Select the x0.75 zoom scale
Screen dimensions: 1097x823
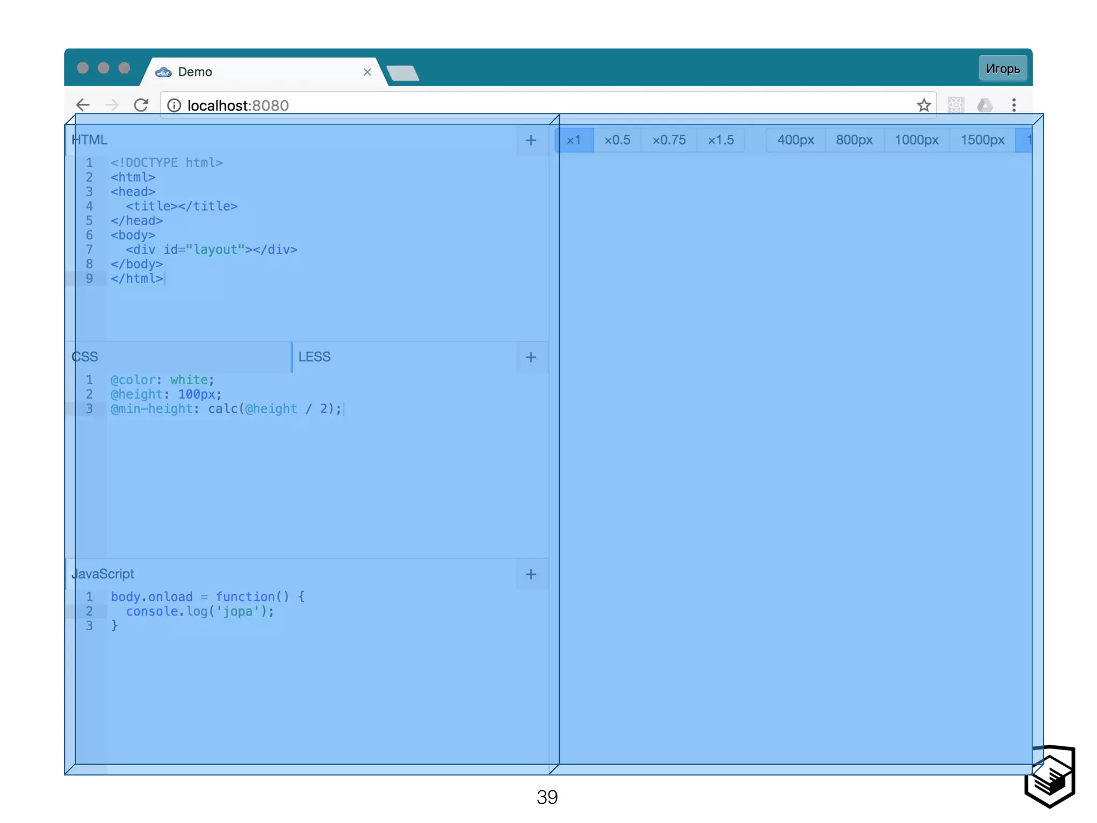pos(669,140)
